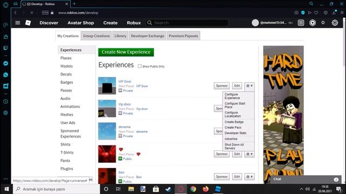Screen dimensions: 346x194
Task: Open Discover in Roblox navbar
Action: tap(49, 23)
